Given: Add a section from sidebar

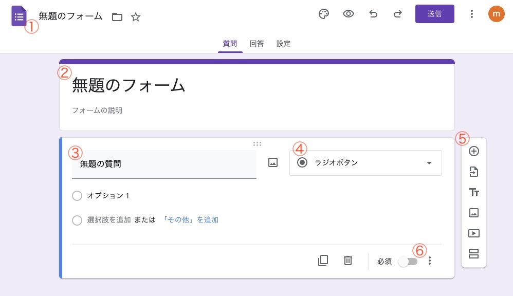Looking at the screenshot, I should point(474,254).
